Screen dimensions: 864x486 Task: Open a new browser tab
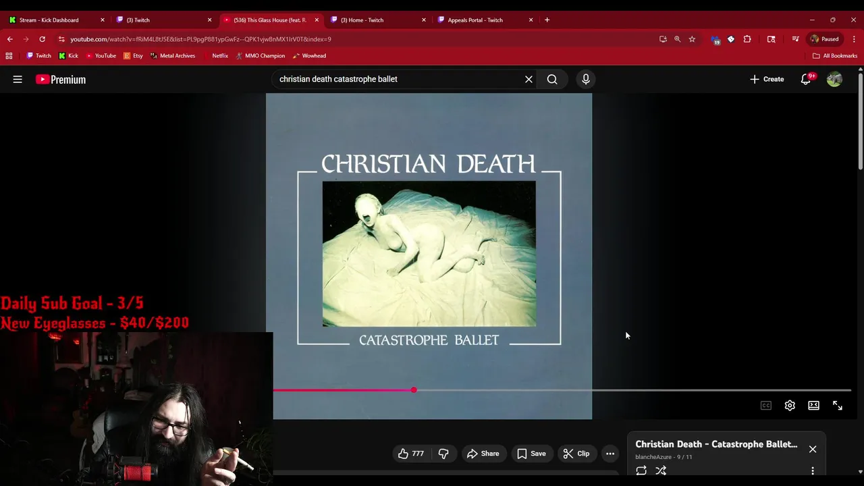click(547, 20)
